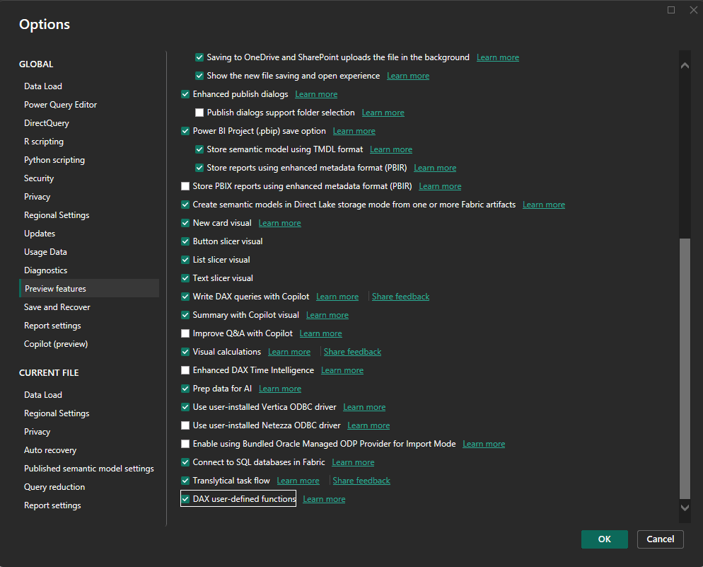Open Copilot (preview) settings page
This screenshot has height=567, width=703.
pos(56,344)
